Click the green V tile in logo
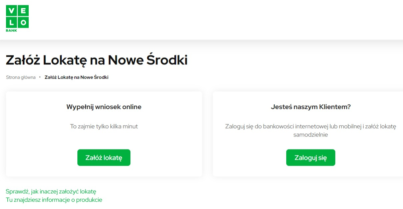Viewport: 403px width, 209px height. pyautogui.click(x=11, y=11)
